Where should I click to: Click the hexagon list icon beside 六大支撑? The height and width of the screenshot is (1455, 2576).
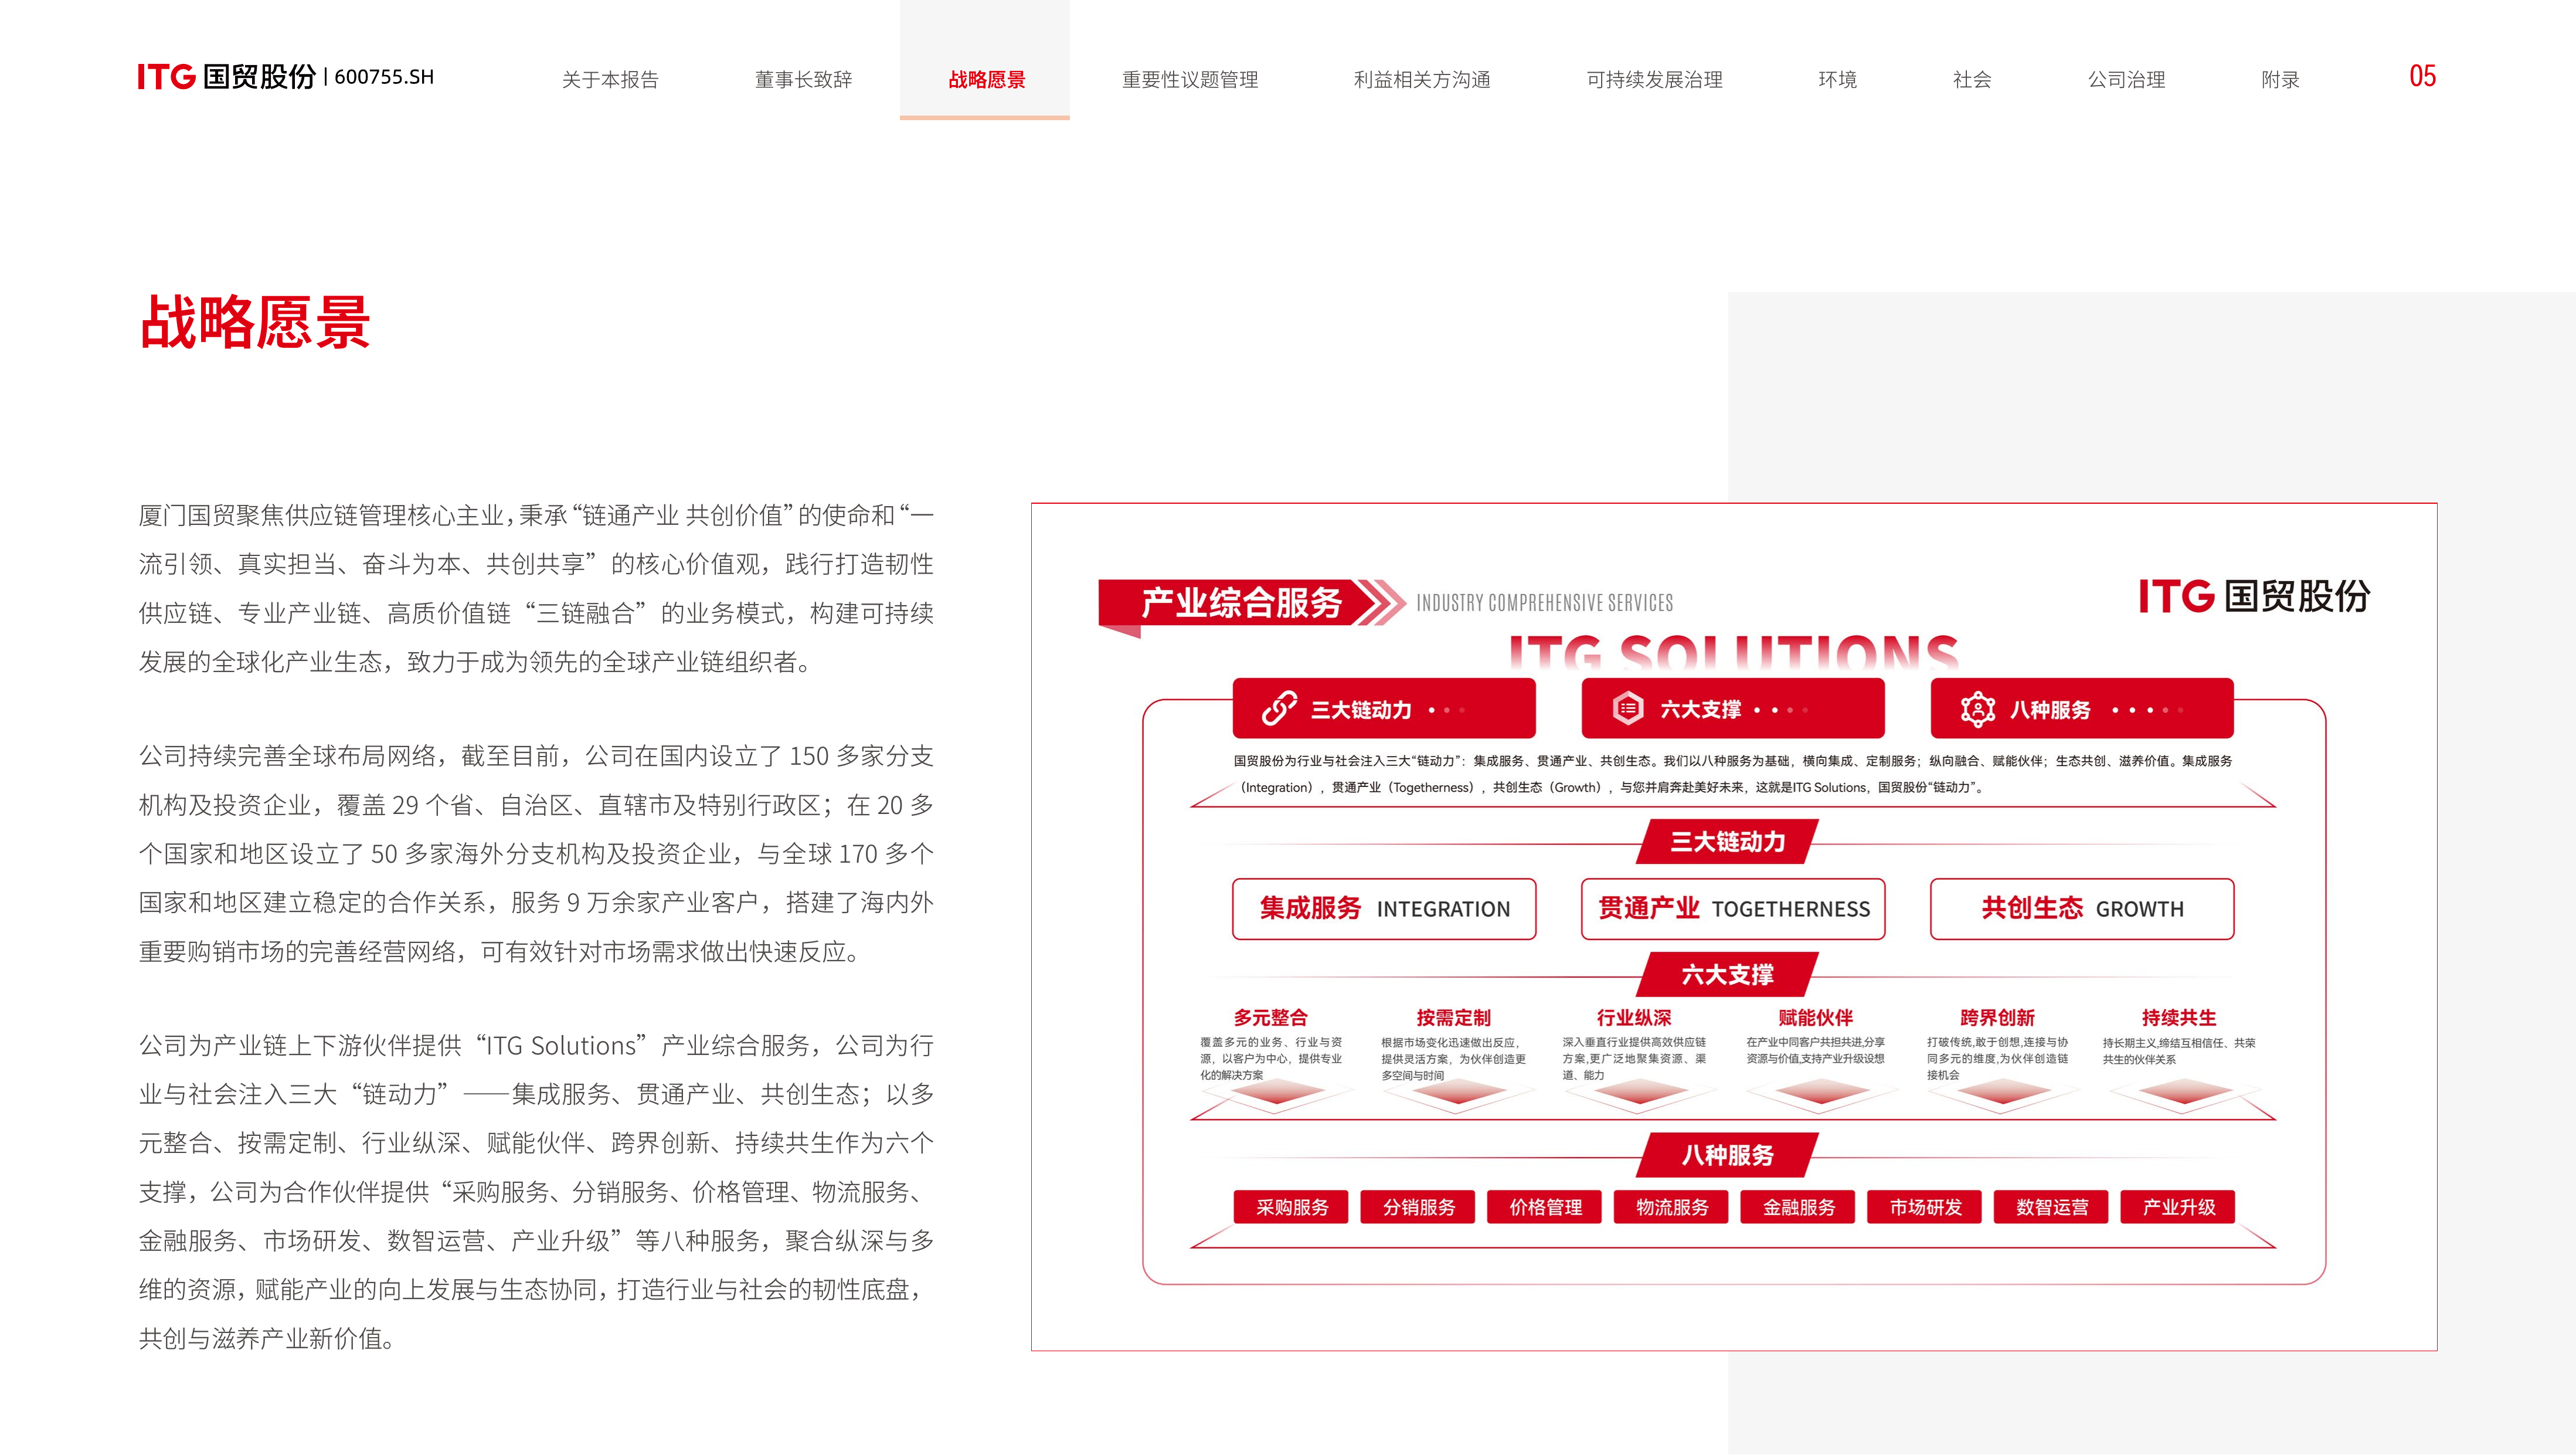(x=1628, y=708)
